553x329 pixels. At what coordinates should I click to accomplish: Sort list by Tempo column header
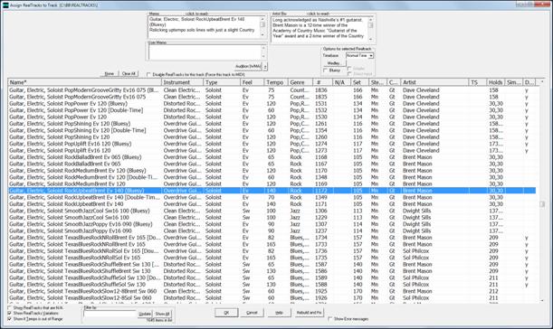click(x=275, y=82)
